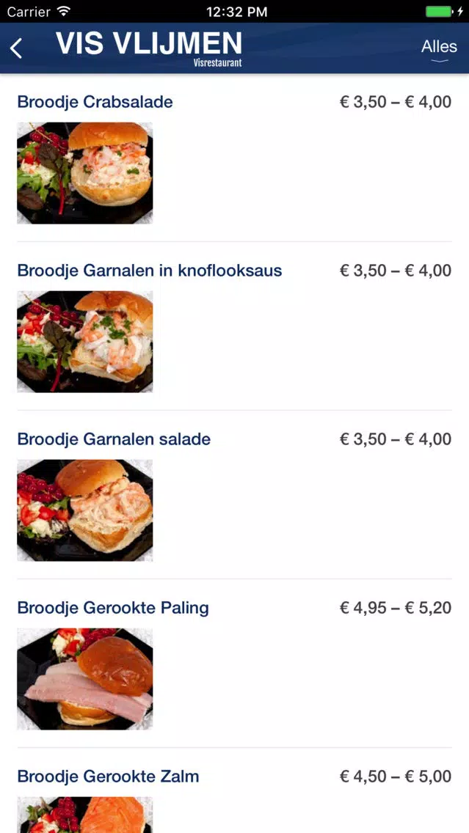The width and height of the screenshot is (469, 833).
Task: Tap price of Broodje Garnalen salade
Action: [x=395, y=439]
